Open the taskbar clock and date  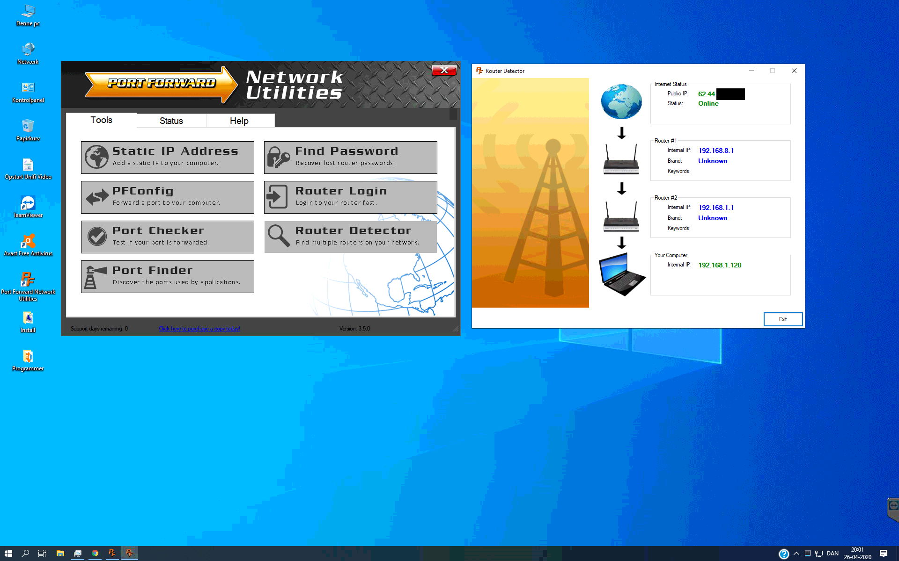pyautogui.click(x=858, y=554)
